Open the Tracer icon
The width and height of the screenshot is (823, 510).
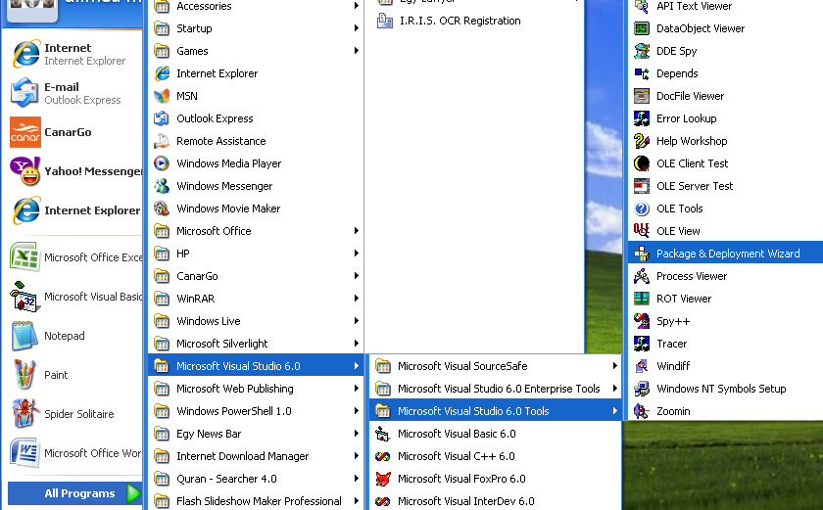(642, 344)
